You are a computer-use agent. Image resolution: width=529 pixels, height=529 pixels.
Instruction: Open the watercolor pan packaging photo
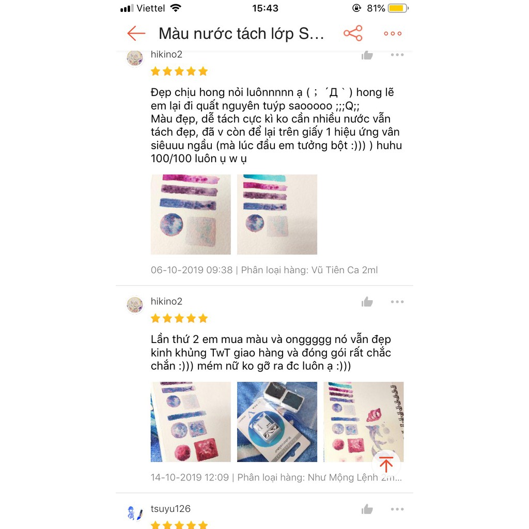277,422
